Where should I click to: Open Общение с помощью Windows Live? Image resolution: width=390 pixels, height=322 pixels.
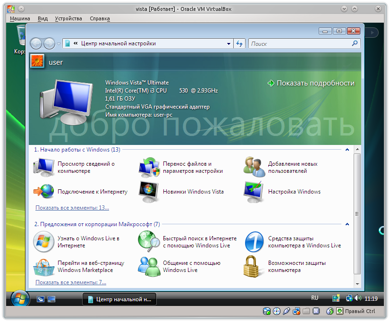coord(193,266)
